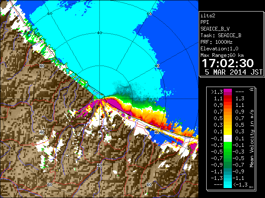The width and height of the screenshot is (265, 198).
Task: Click the "T" letter at legend bottom
Action: click(x=252, y=187)
